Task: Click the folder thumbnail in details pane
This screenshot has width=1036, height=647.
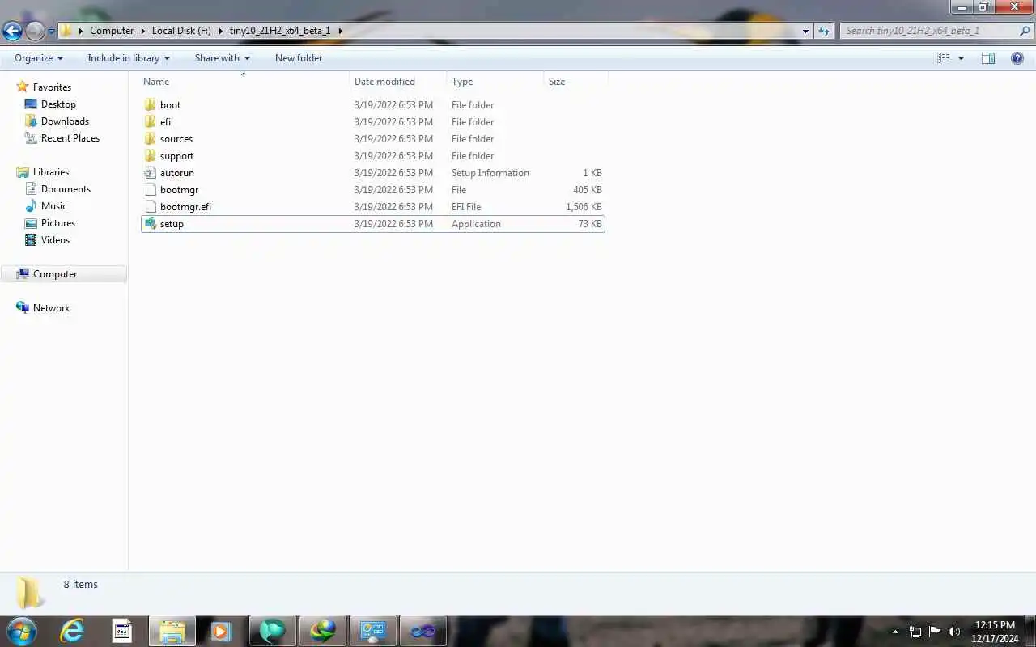Action: click(30, 593)
